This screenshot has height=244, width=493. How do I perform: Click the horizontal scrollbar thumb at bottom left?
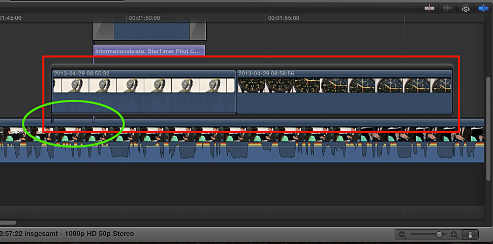click(x=7, y=223)
